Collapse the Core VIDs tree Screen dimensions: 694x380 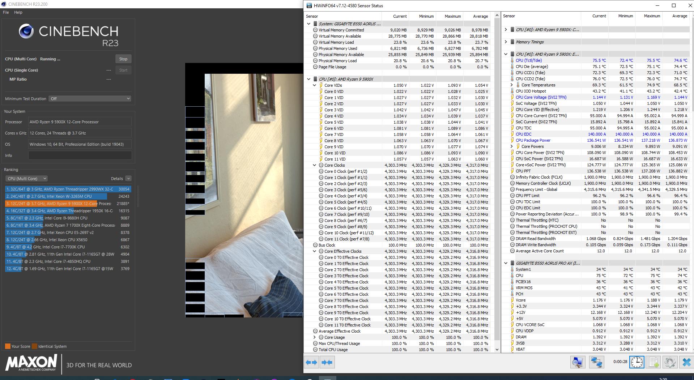point(315,85)
